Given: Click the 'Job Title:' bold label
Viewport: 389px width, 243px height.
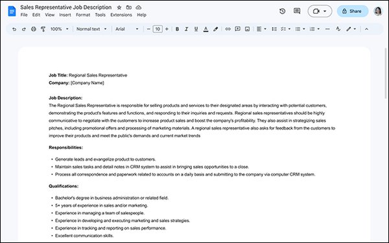Looking at the screenshot, I should tap(58, 75).
